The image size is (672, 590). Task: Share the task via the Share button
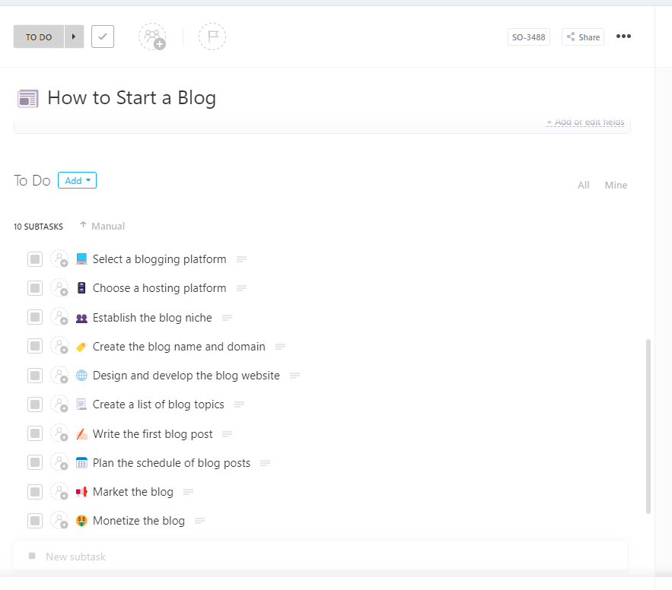point(582,36)
